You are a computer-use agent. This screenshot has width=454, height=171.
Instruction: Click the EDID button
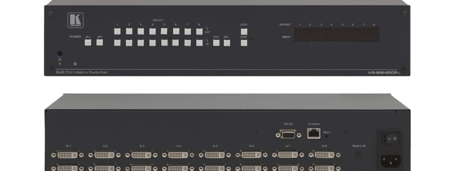(x=244, y=43)
